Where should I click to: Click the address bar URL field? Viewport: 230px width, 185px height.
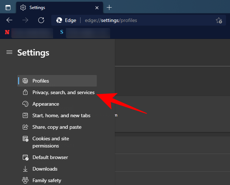point(144,20)
